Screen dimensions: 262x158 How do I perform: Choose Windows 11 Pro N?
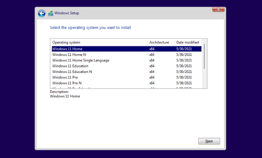tap(67, 83)
